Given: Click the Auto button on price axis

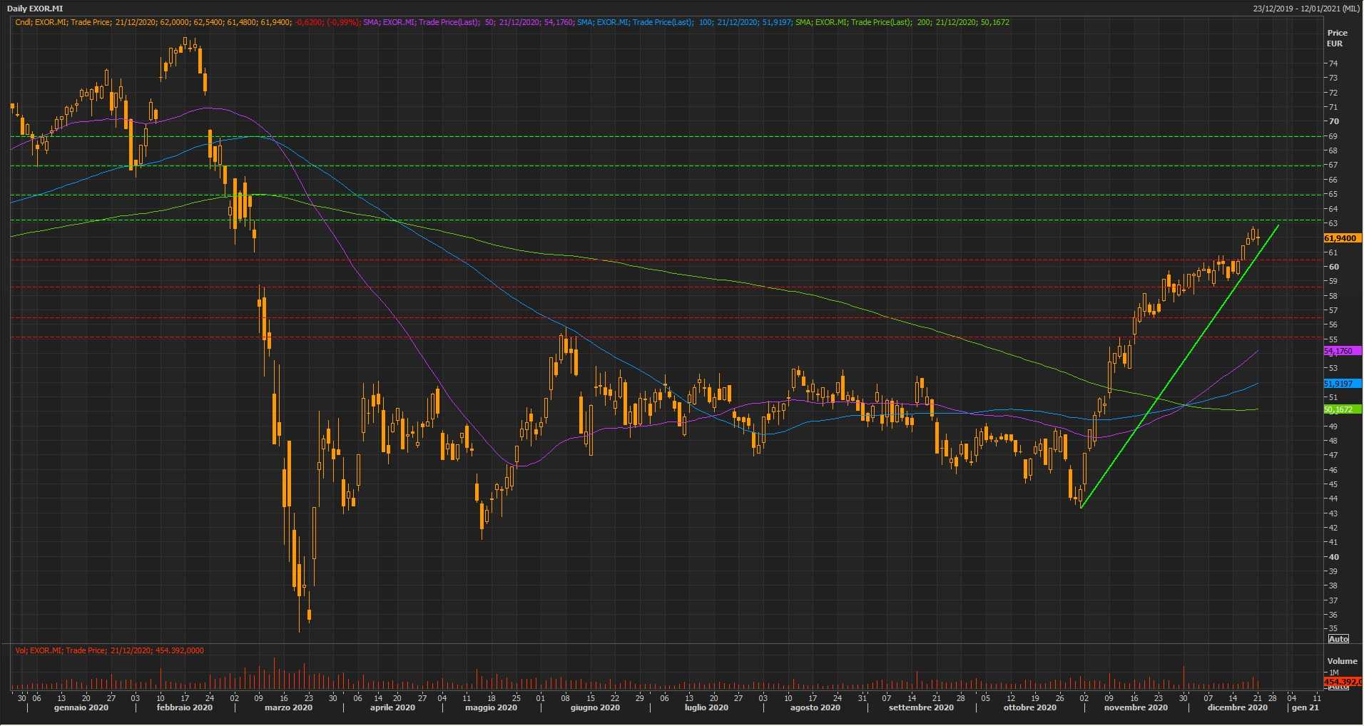Looking at the screenshot, I should click(x=1338, y=638).
